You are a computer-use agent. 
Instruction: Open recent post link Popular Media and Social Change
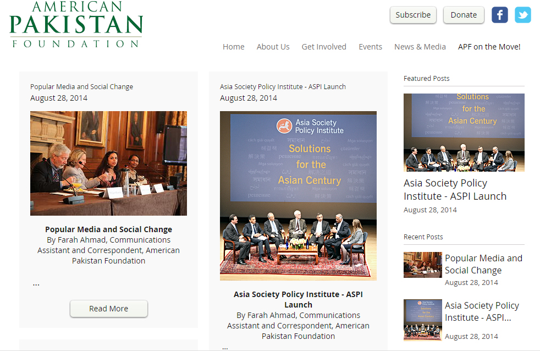pyautogui.click(x=483, y=264)
